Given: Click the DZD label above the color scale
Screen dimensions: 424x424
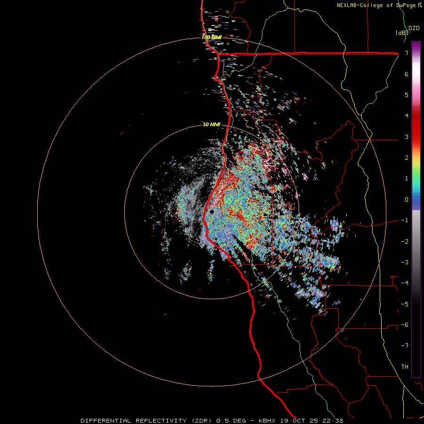Looking at the screenshot, I should coord(414,28).
